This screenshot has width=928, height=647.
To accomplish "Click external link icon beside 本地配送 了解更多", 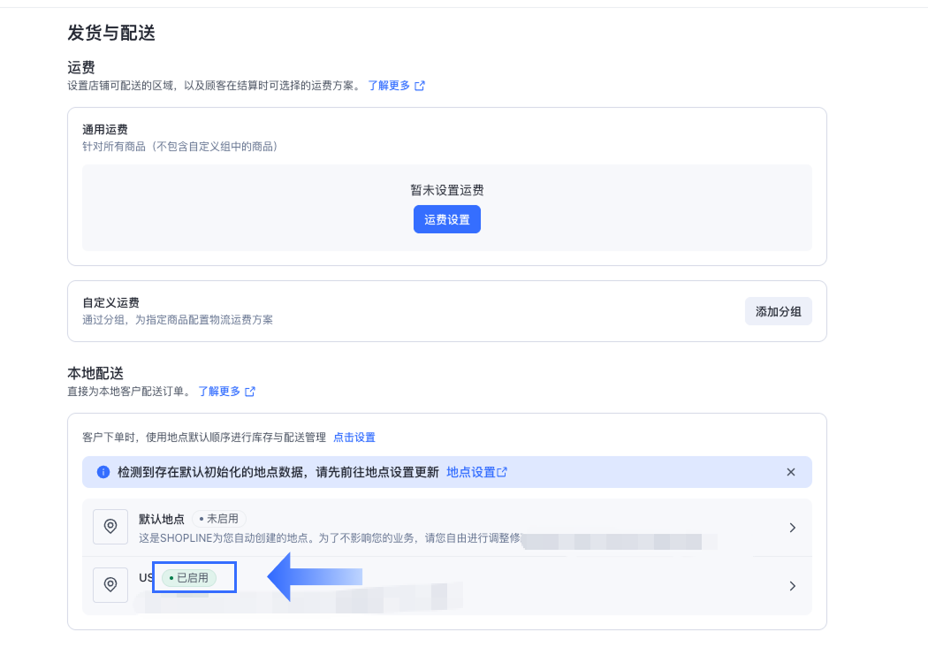I will click(x=250, y=392).
